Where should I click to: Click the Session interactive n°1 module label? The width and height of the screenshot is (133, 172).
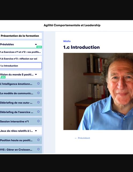[14, 122]
